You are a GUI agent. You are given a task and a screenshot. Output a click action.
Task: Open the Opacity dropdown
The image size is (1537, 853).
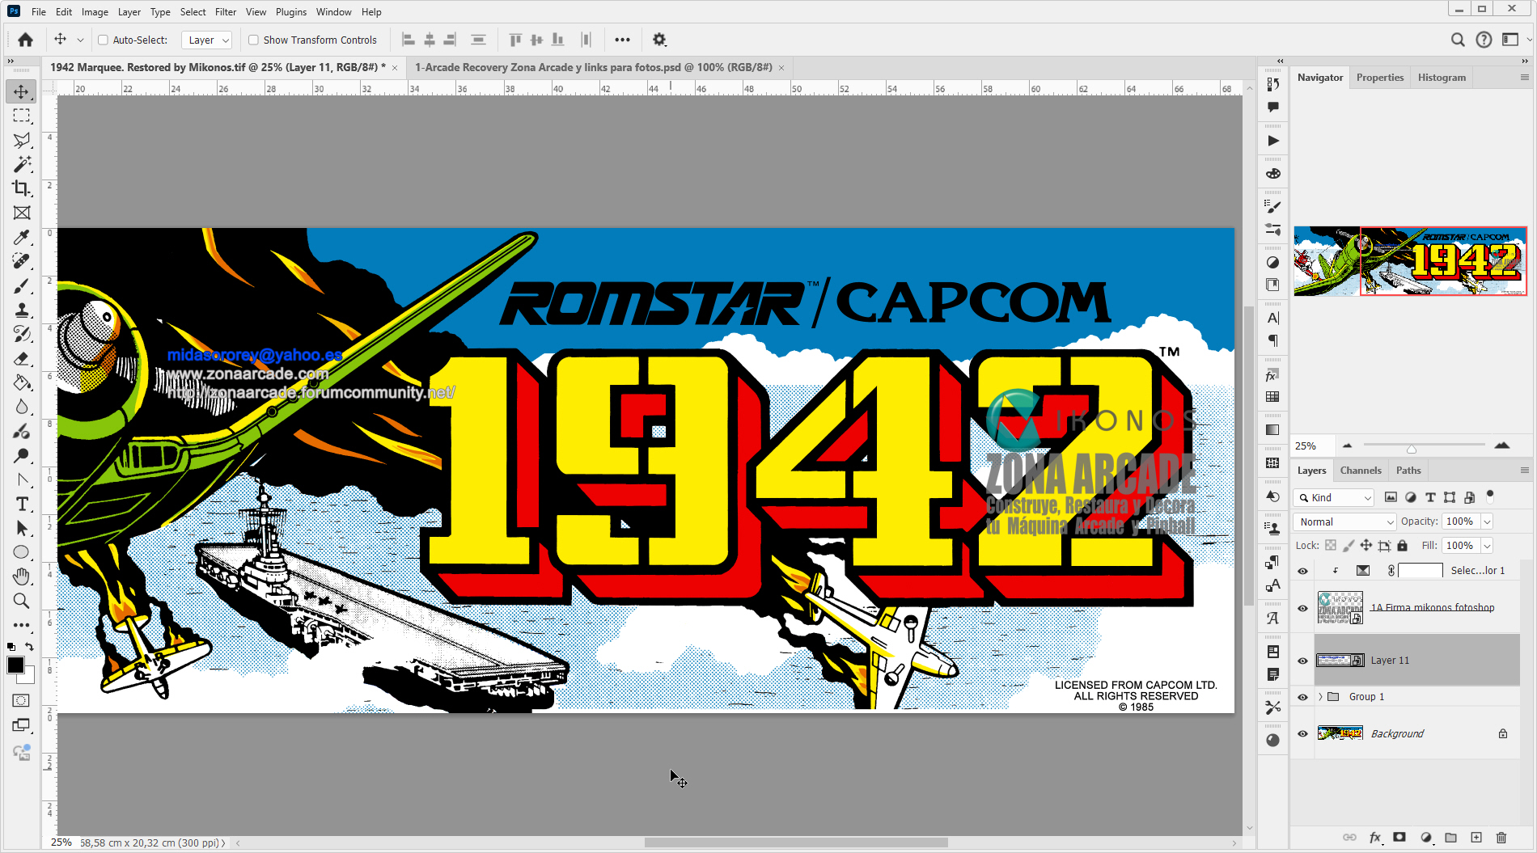tap(1487, 522)
